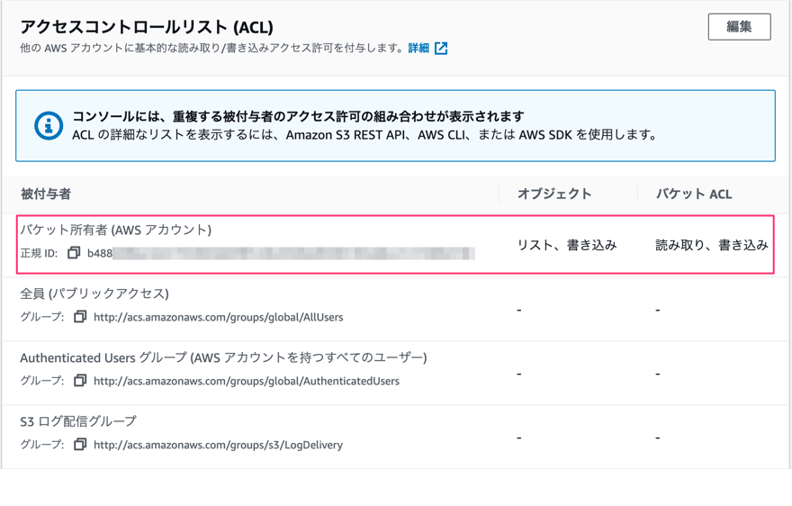
Task: Click the 被付与者 column header
Action: tap(45, 194)
